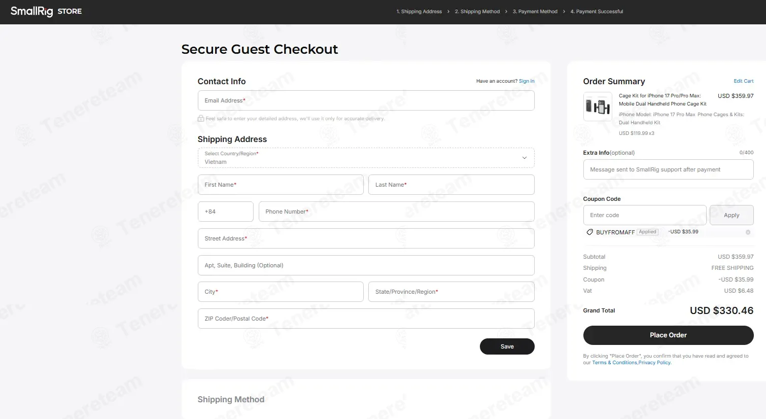Click the lock icon under Email Address
The height and width of the screenshot is (419, 766).
[x=201, y=118]
